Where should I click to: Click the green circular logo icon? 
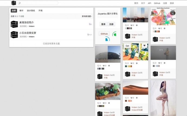click(x=114, y=34)
